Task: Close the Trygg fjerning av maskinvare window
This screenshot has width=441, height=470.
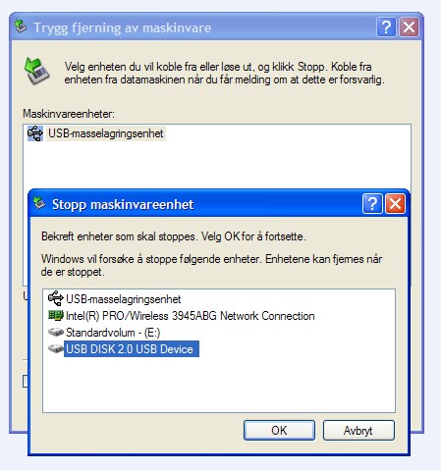Action: click(409, 26)
